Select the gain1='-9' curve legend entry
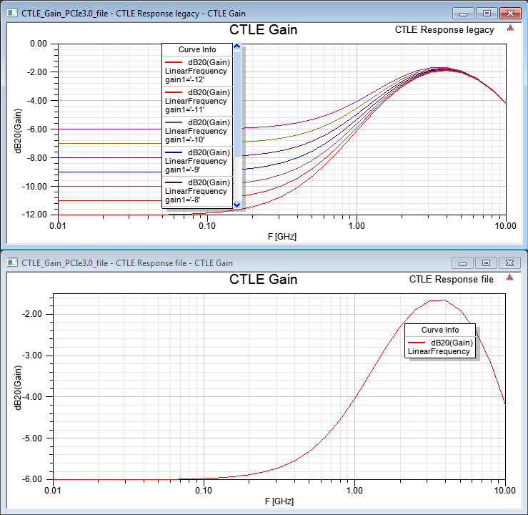Image resolution: width=528 pixels, height=515 pixels. click(x=197, y=161)
